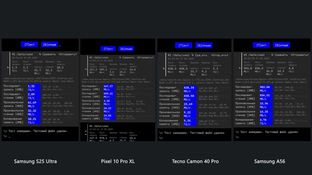Select the 4,78 ГБ/с value in A56 panel
Viewport: 312px width, 175px height.
[266, 122]
